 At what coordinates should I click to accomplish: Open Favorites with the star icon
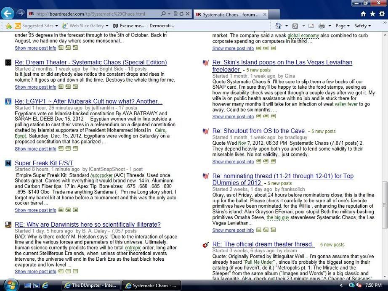tap(373, 14)
